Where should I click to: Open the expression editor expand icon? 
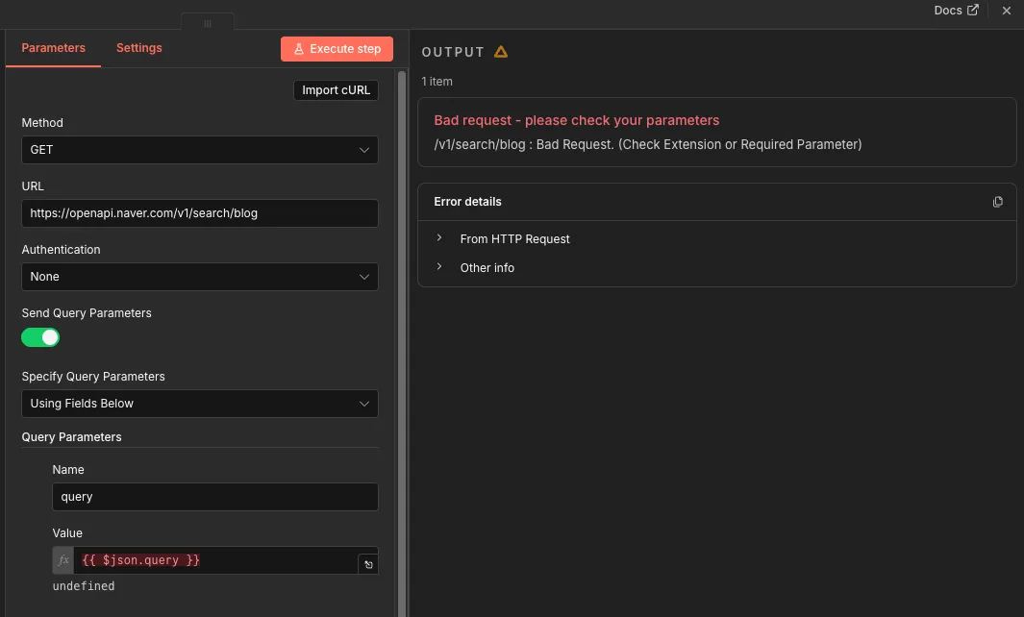point(367,565)
